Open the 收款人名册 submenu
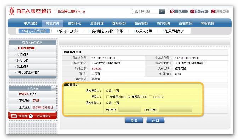 (143, 31)
